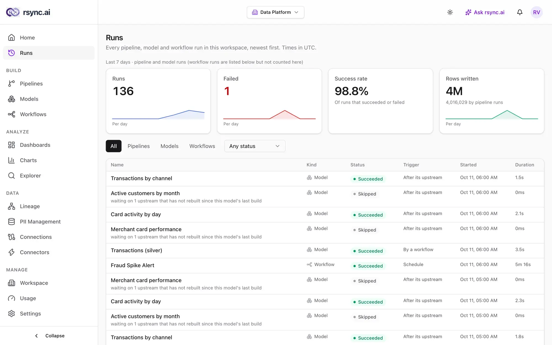The height and width of the screenshot is (345, 552).
Task: Switch to the Pipelines tab
Action: pyautogui.click(x=139, y=146)
